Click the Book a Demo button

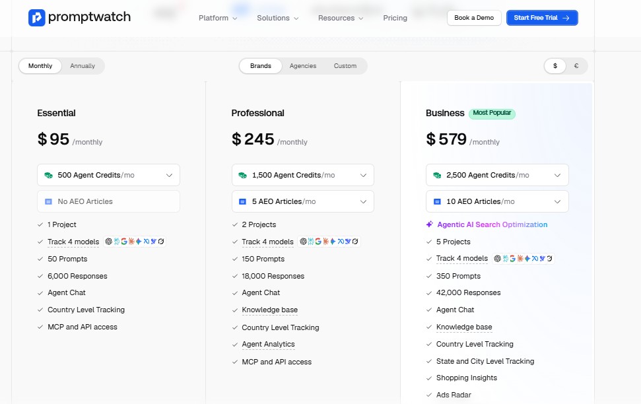474,18
